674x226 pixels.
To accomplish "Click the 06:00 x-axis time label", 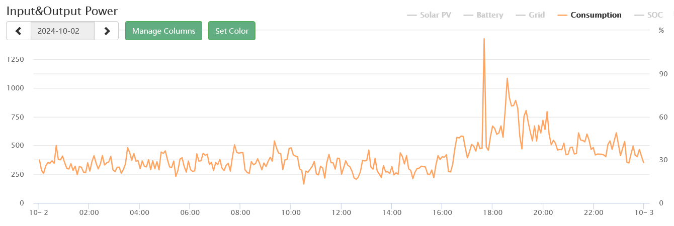I will pyautogui.click(x=190, y=212).
